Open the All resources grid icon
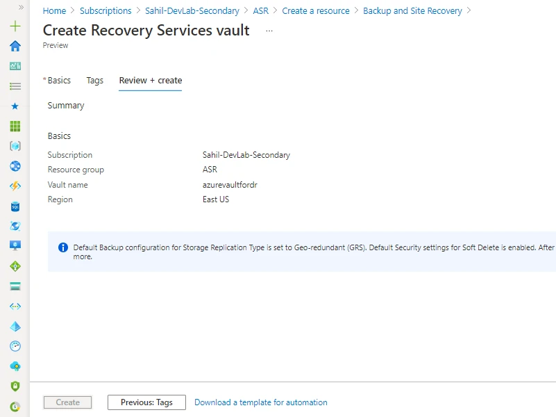 [x=14, y=126]
